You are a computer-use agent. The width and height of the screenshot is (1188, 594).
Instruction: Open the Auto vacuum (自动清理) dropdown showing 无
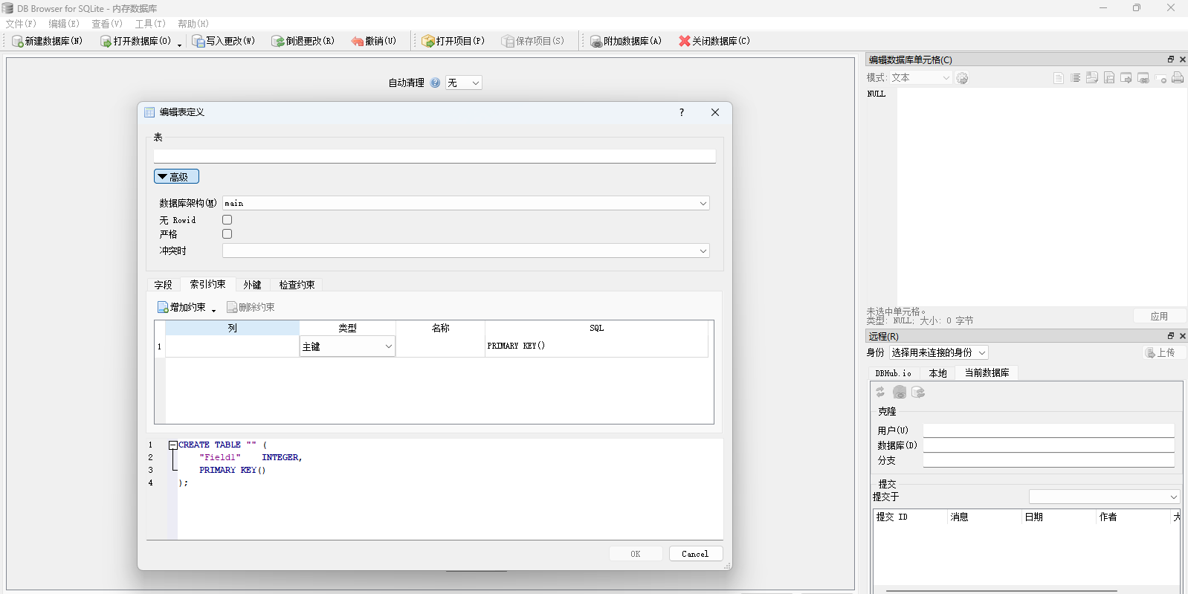(464, 83)
